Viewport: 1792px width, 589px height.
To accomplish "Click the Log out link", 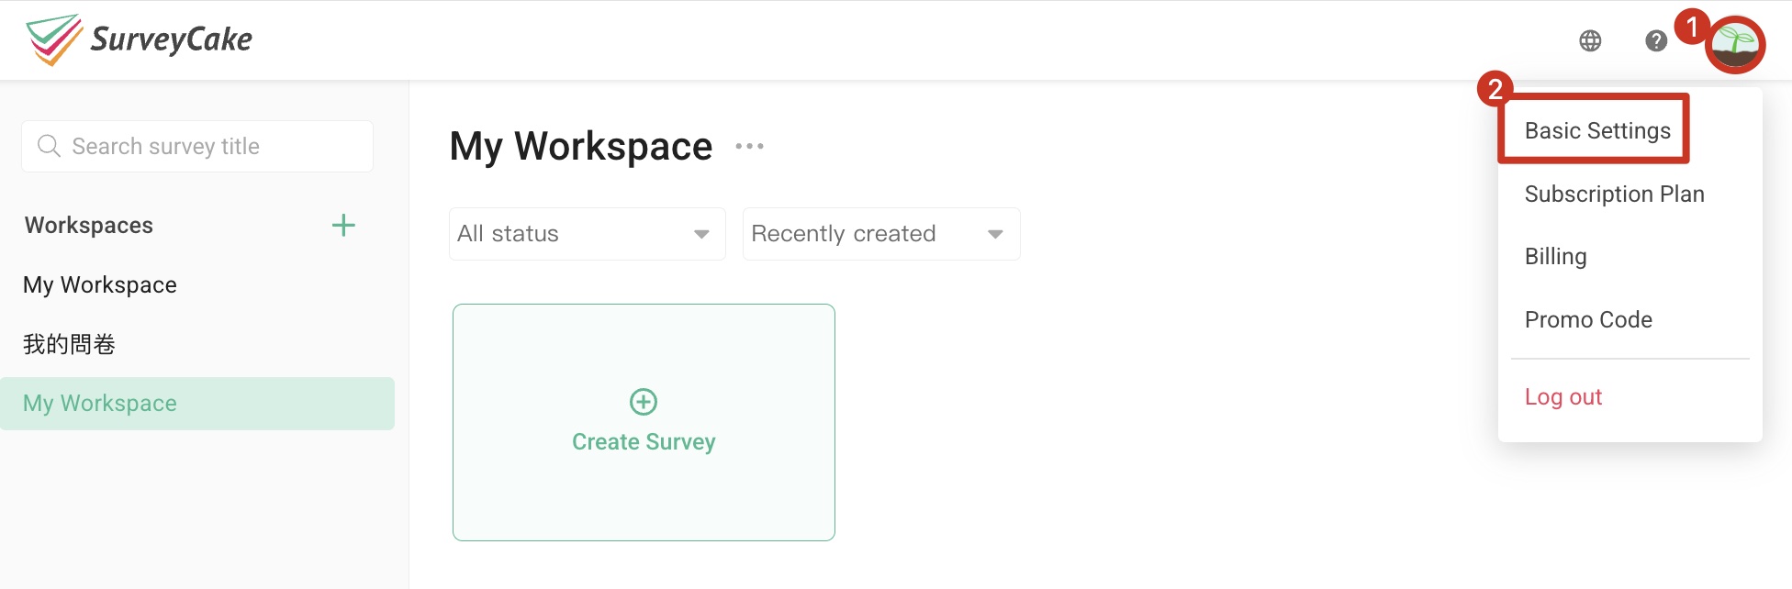I will [1562, 396].
